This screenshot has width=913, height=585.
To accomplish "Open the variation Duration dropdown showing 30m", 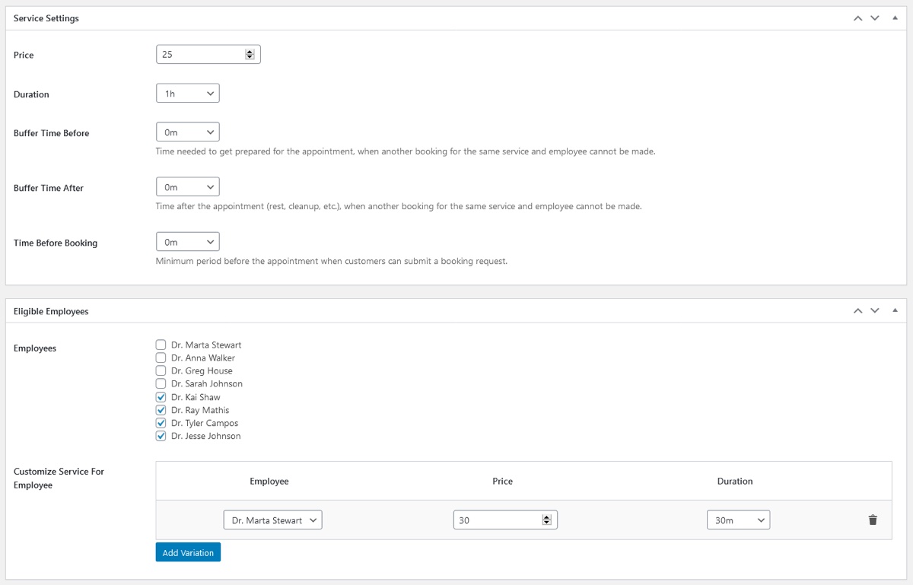I will point(739,520).
